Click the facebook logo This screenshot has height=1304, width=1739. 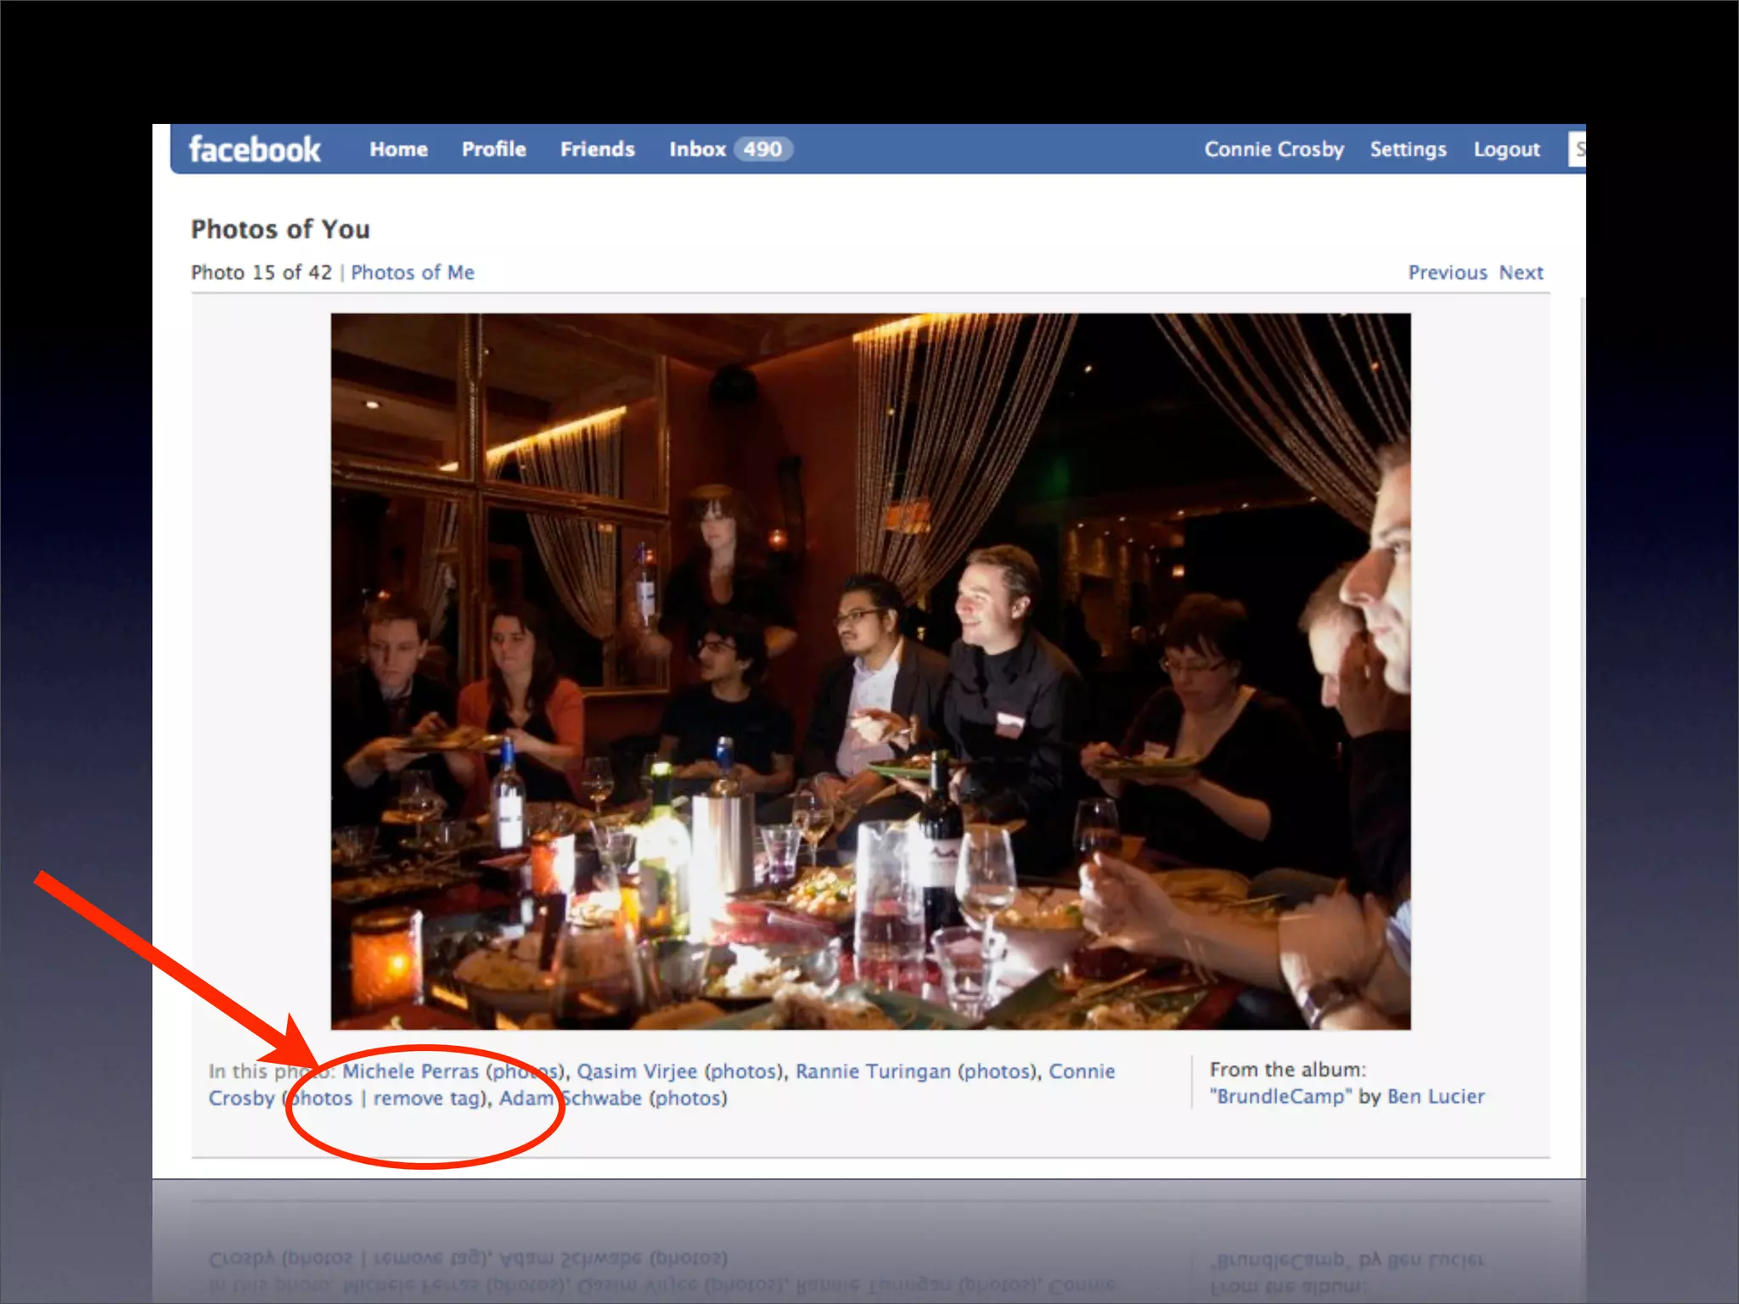click(x=254, y=149)
